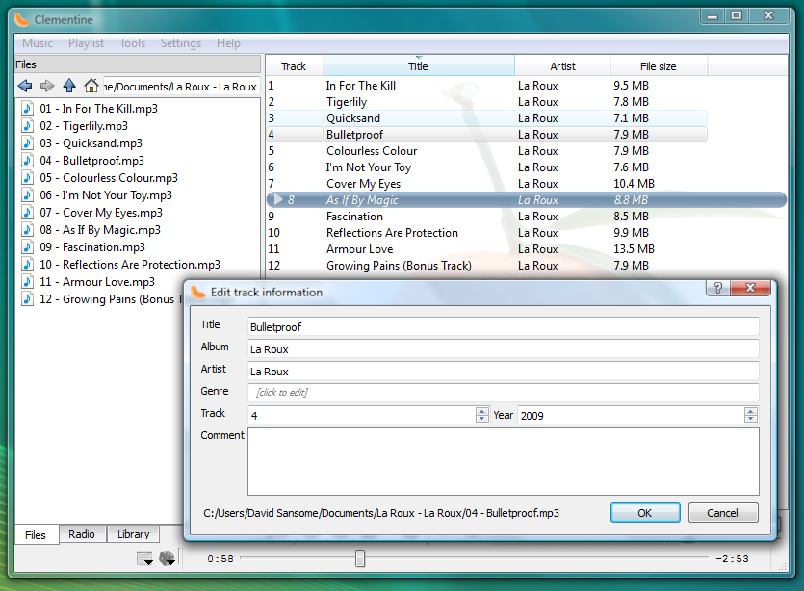Viewport: 804px width, 591px height.
Task: Open the shuffle mode dropdown with the dice icon
Action: coord(168,558)
